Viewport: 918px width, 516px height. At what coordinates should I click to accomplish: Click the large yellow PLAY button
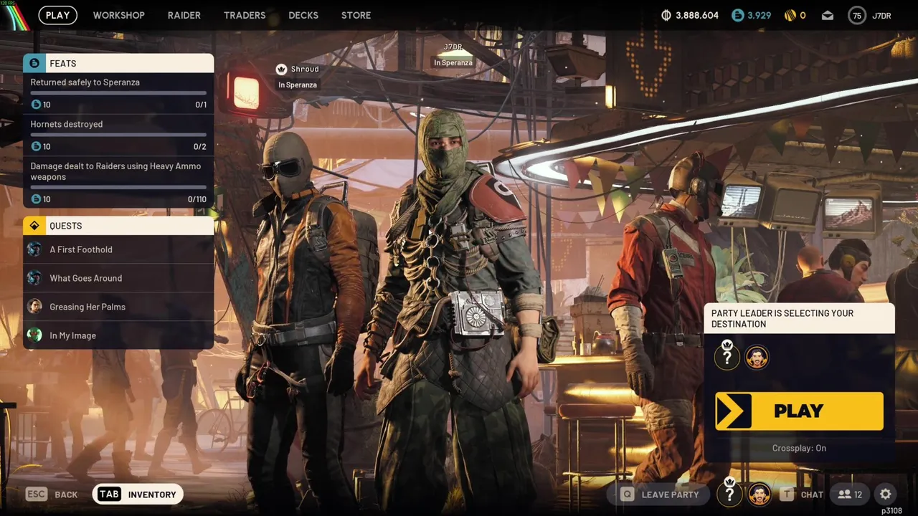799,411
